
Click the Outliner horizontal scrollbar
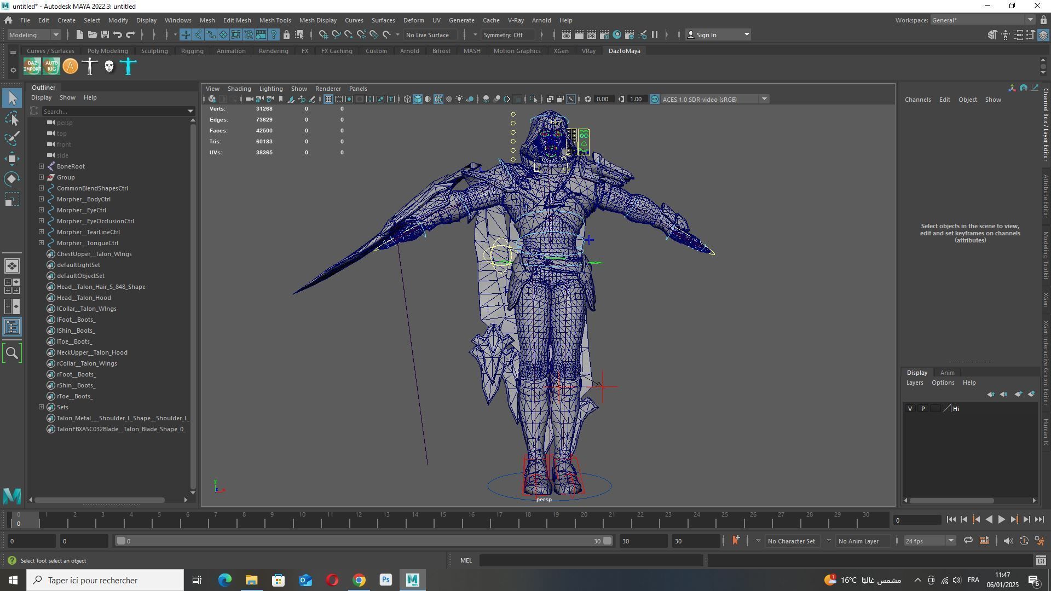(99, 500)
